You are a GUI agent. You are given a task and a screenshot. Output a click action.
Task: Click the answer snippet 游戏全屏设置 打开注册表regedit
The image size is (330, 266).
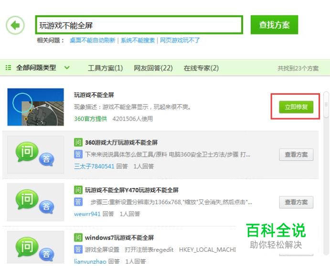[160, 250]
